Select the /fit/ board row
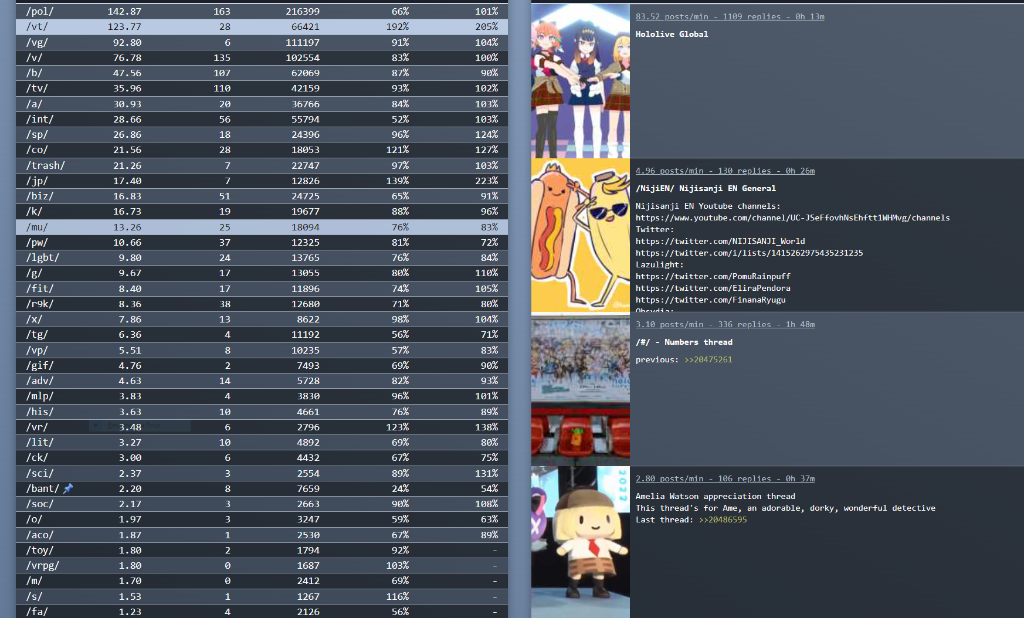This screenshot has width=1024, height=618. (262, 288)
